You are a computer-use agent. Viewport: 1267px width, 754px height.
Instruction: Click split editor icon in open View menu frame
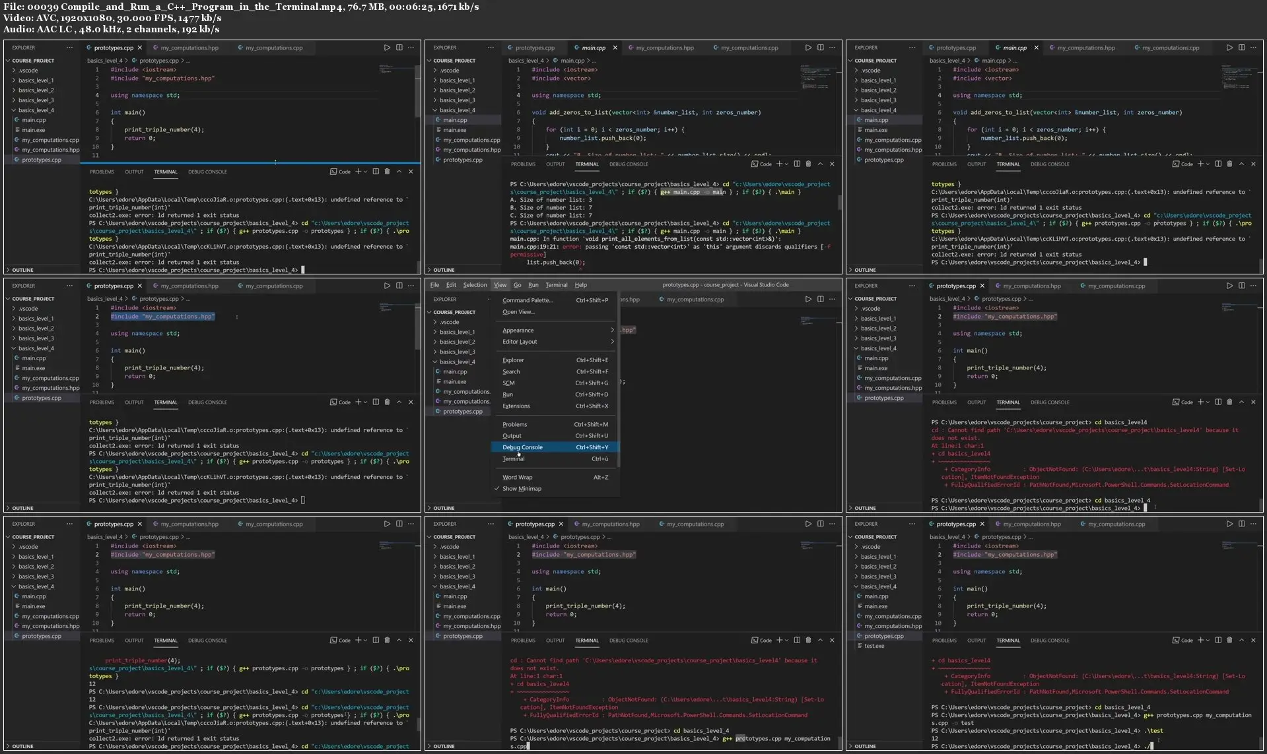pos(820,299)
